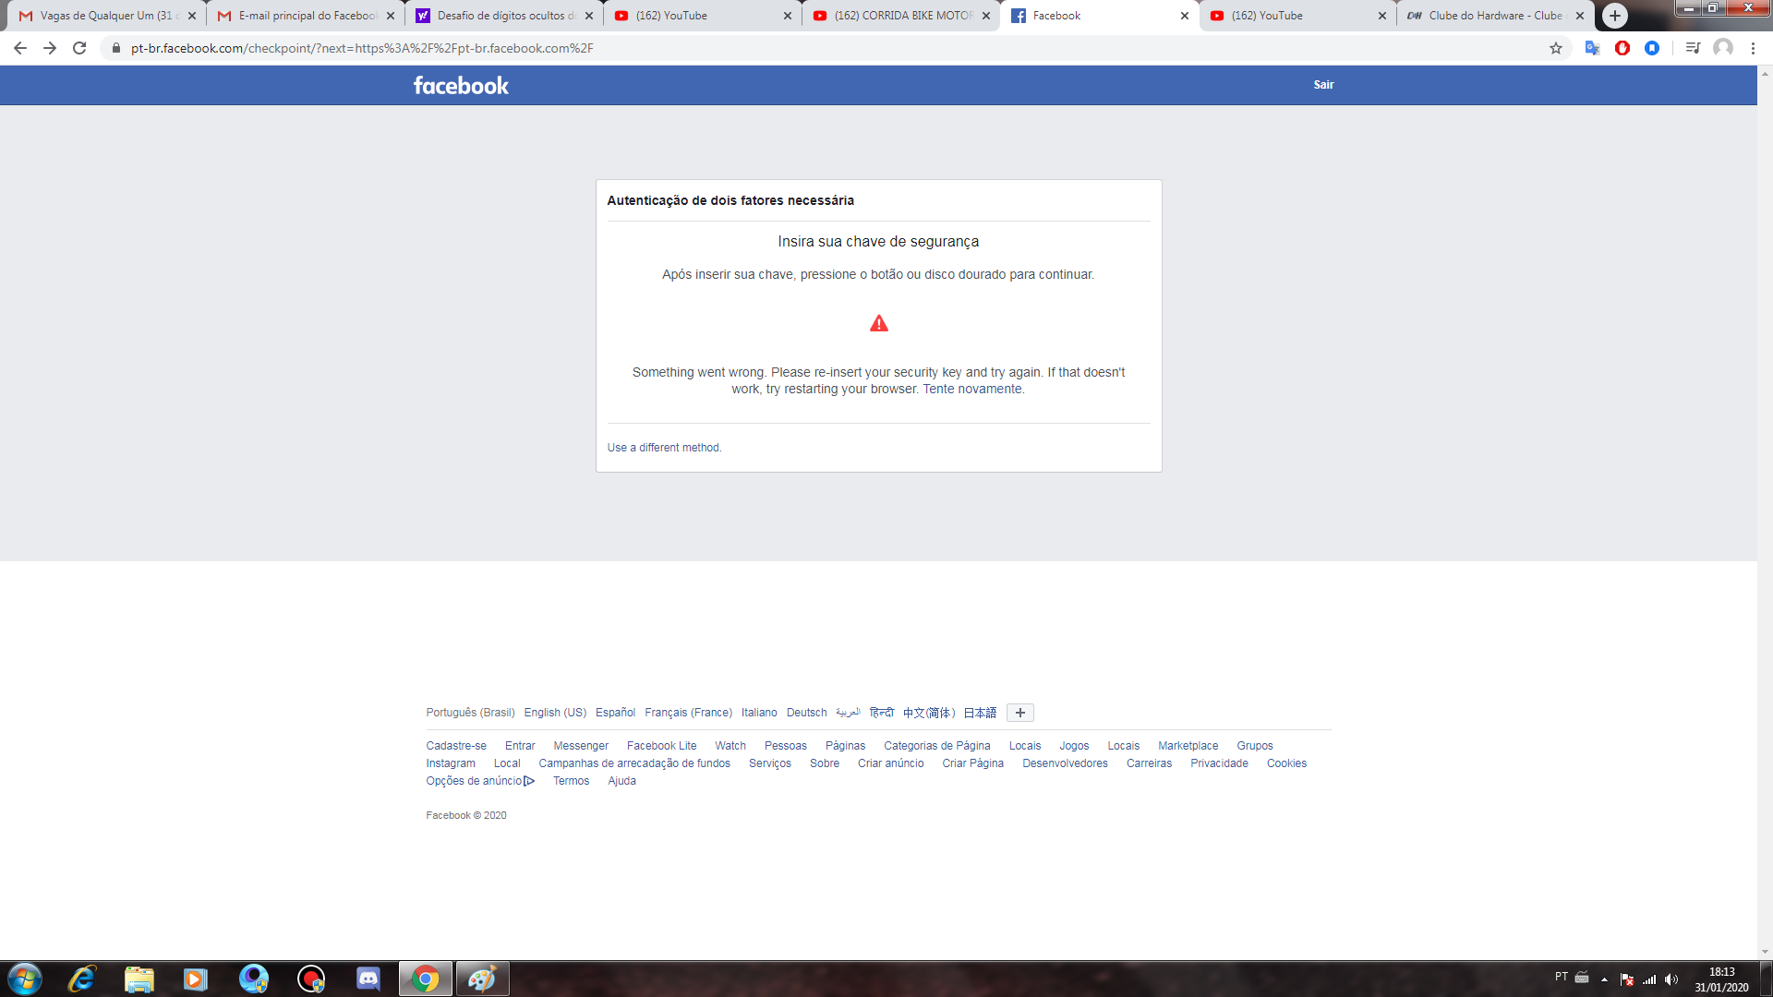
Task: Open the media control playlist icon
Action: click(1693, 48)
